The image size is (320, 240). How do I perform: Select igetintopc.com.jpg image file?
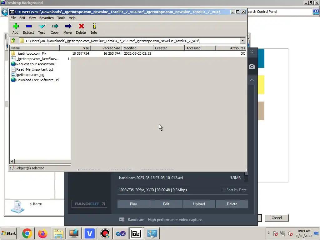(x=27, y=75)
